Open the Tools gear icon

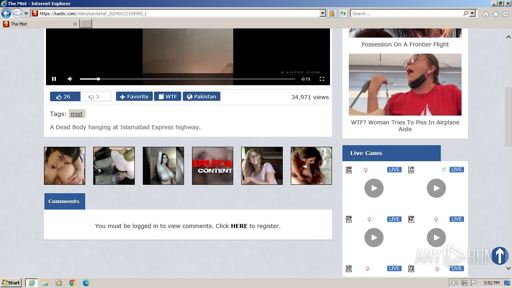click(x=506, y=14)
